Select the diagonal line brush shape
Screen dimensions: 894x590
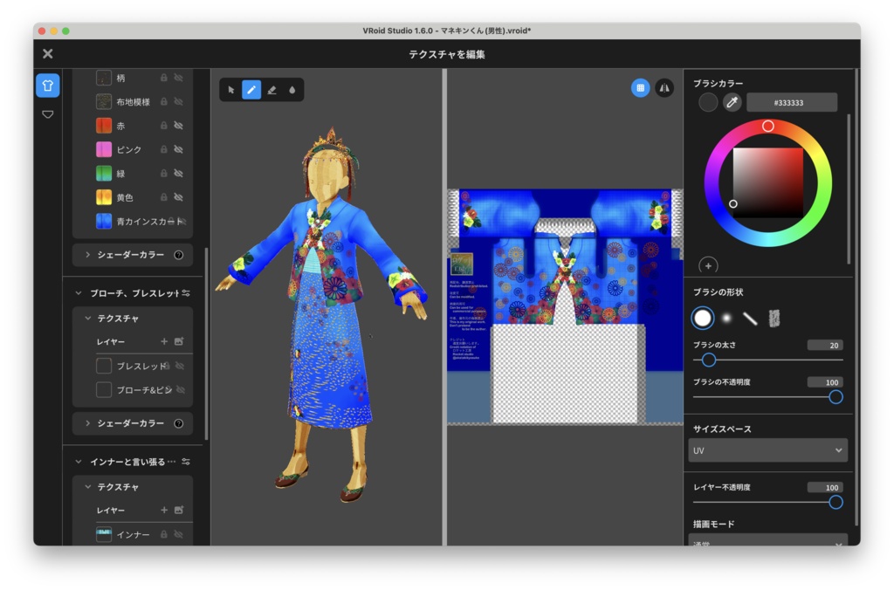click(750, 318)
